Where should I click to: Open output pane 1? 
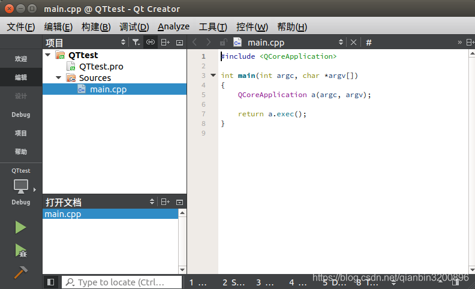pos(198,282)
